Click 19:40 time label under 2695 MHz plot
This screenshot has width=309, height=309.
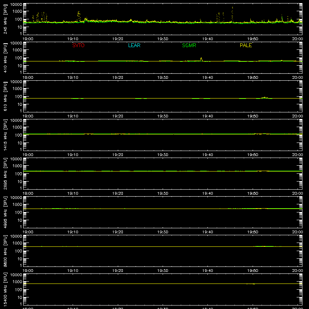coord(207,194)
